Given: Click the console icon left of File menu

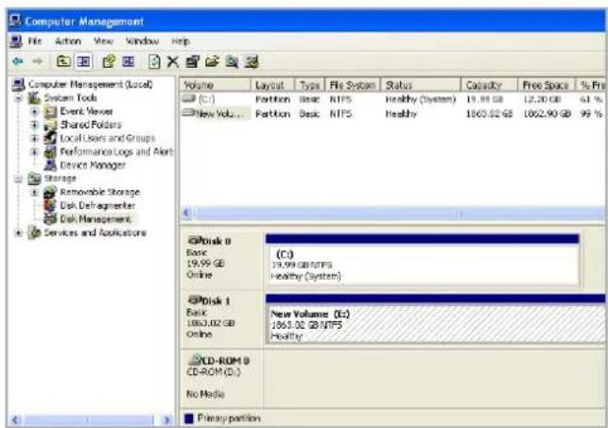Looking at the screenshot, I should (x=15, y=41).
